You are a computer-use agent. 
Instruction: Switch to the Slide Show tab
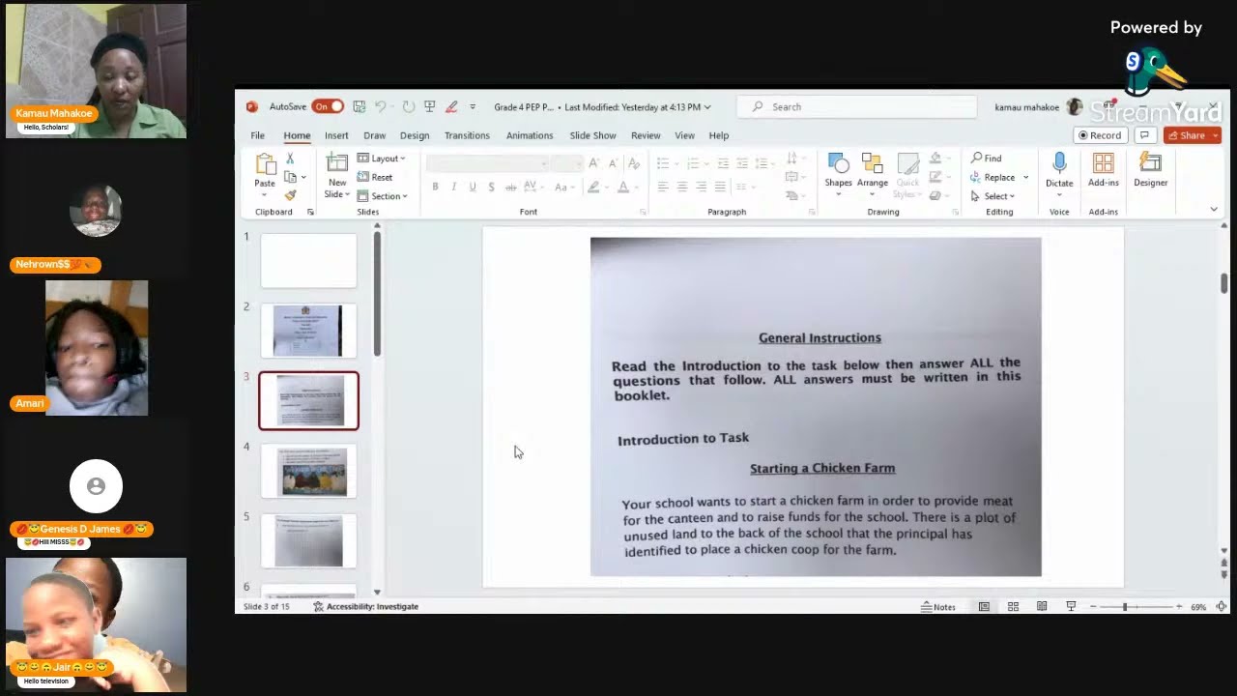[592, 135]
